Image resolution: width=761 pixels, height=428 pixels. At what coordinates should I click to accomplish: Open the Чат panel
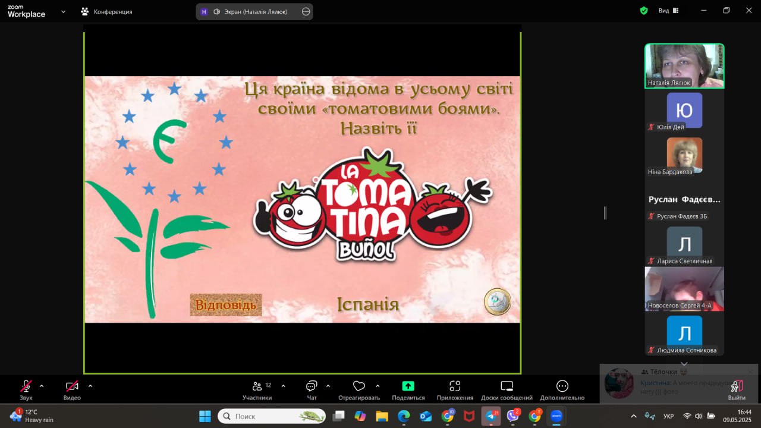tap(312, 390)
